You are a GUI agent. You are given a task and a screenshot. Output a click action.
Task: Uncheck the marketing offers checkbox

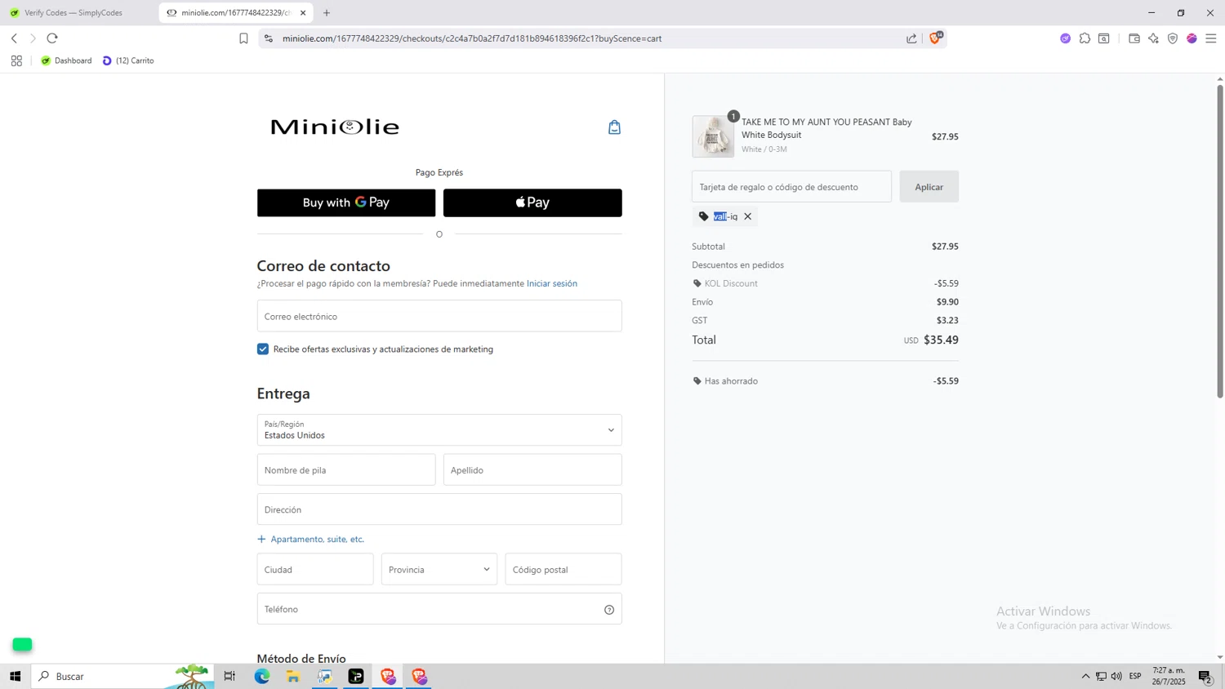click(x=263, y=349)
